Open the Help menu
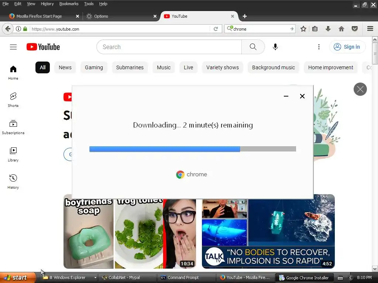Screen dimensions: 378x283 [x=103, y=4]
